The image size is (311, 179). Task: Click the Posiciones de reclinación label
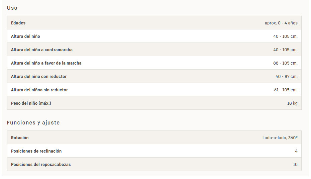(36, 151)
